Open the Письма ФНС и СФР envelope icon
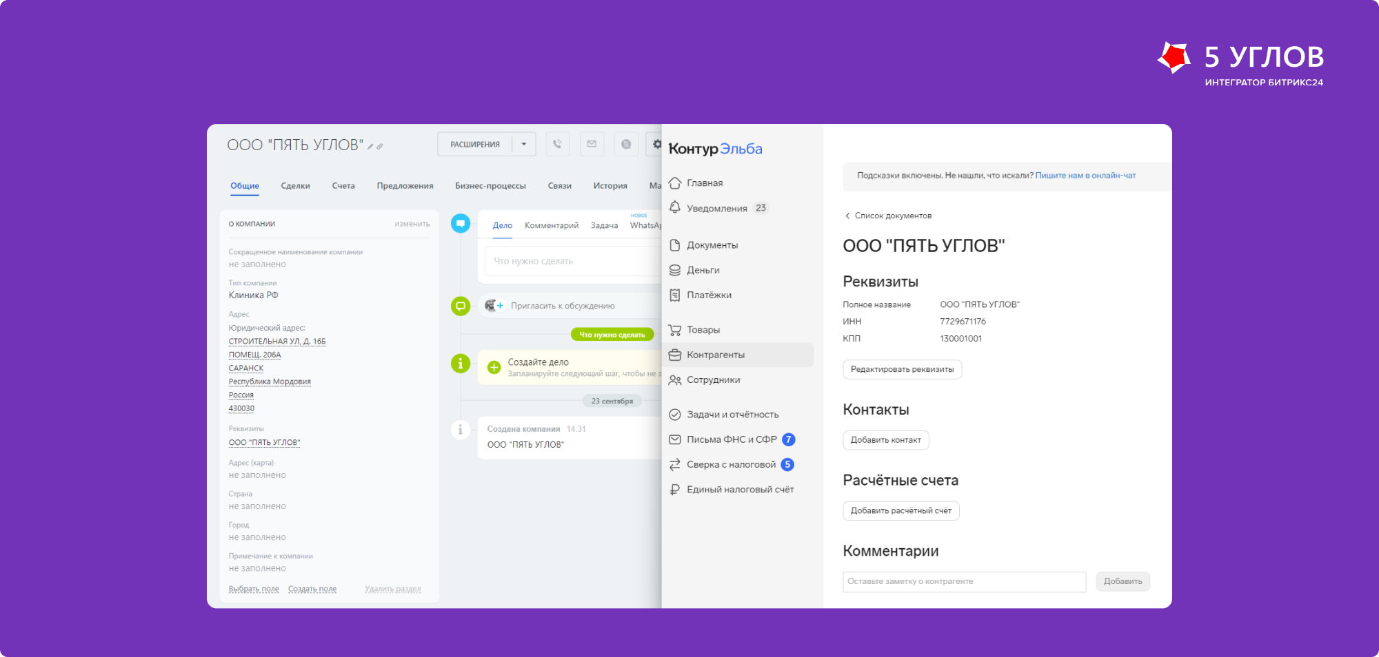Screen dimensions: 1379x657 [x=675, y=439]
